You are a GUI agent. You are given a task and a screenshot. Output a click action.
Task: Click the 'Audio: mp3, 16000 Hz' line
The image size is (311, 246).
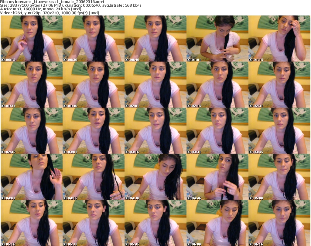[x=41, y=9]
